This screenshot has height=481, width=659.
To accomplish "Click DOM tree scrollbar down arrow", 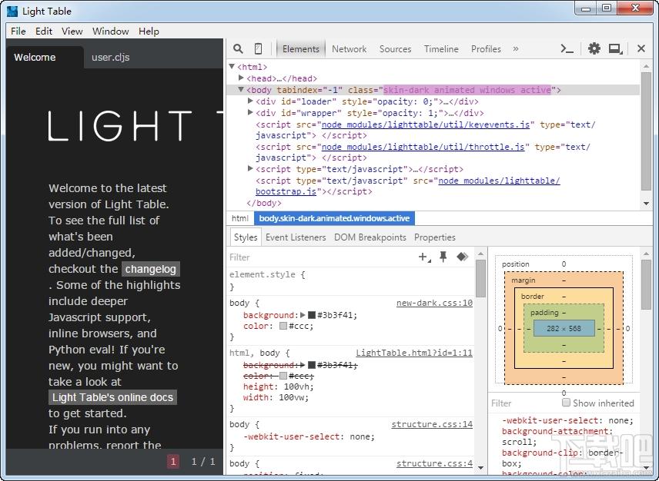I will click(x=646, y=204).
